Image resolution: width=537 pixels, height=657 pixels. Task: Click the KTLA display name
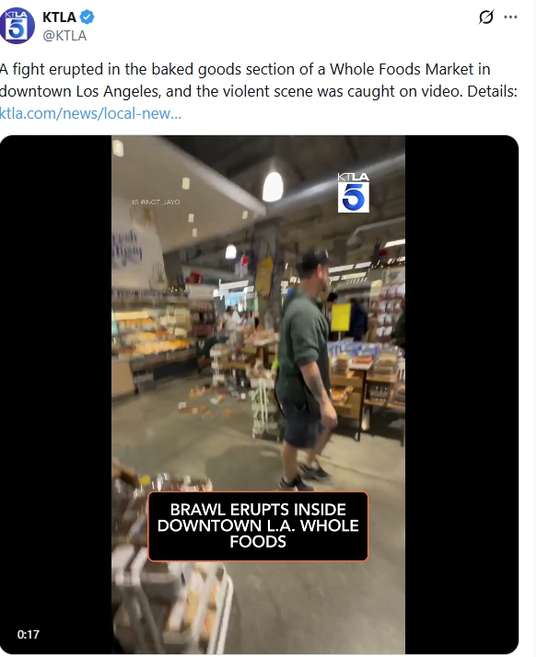(x=60, y=17)
